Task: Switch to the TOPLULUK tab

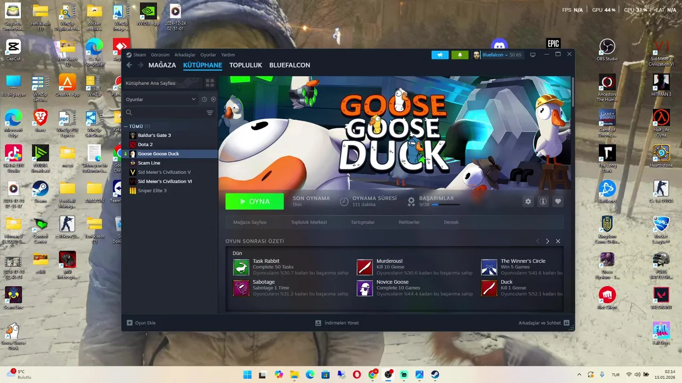Action: click(246, 65)
